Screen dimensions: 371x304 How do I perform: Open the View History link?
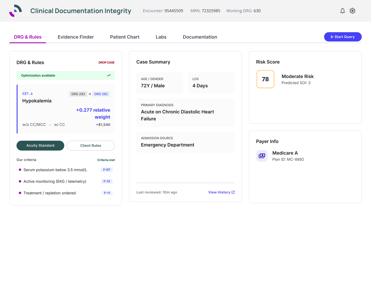click(x=221, y=192)
